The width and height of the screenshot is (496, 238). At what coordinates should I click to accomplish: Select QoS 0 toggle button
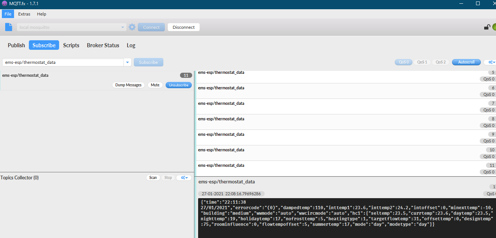point(403,62)
